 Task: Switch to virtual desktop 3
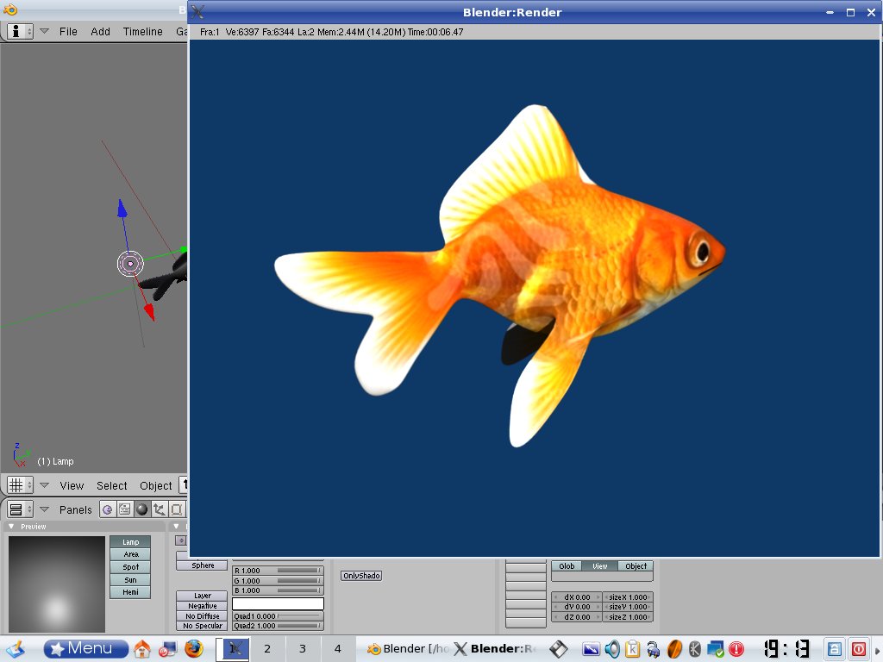(302, 649)
